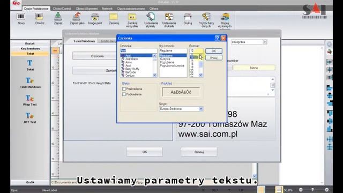Click font list scroll down arrow
This screenshot has height=193, width=343.
155,75
